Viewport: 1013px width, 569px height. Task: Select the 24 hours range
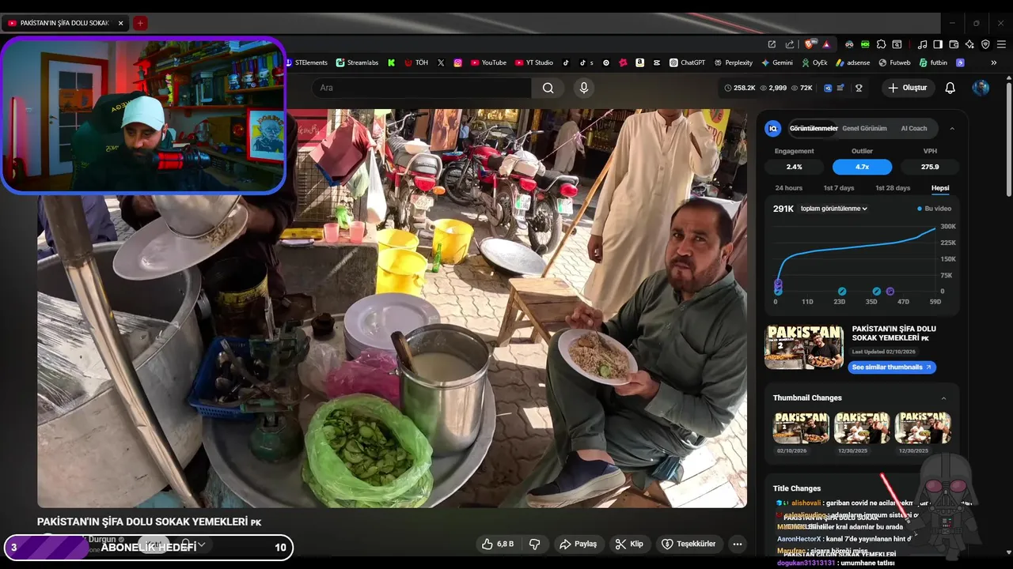pyautogui.click(x=788, y=188)
